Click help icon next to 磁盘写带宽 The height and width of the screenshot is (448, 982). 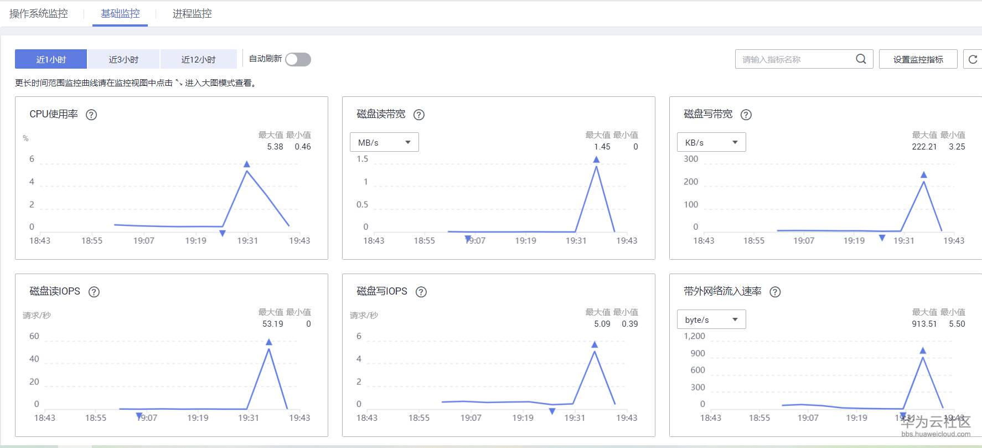[746, 115]
